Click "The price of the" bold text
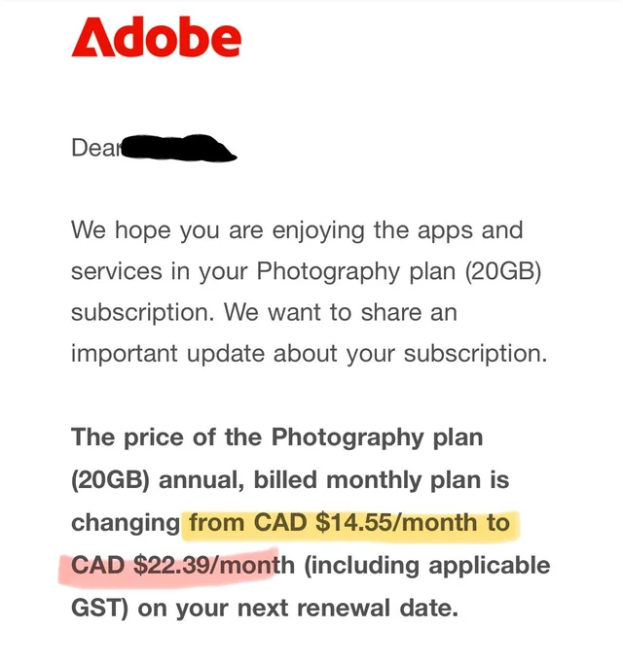Image resolution: width=623 pixels, height=663 pixels. point(158,436)
